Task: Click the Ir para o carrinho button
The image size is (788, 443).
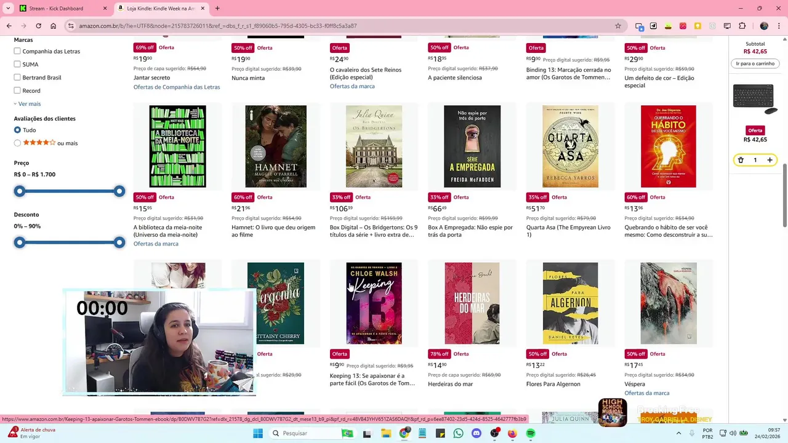Action: [x=755, y=63]
